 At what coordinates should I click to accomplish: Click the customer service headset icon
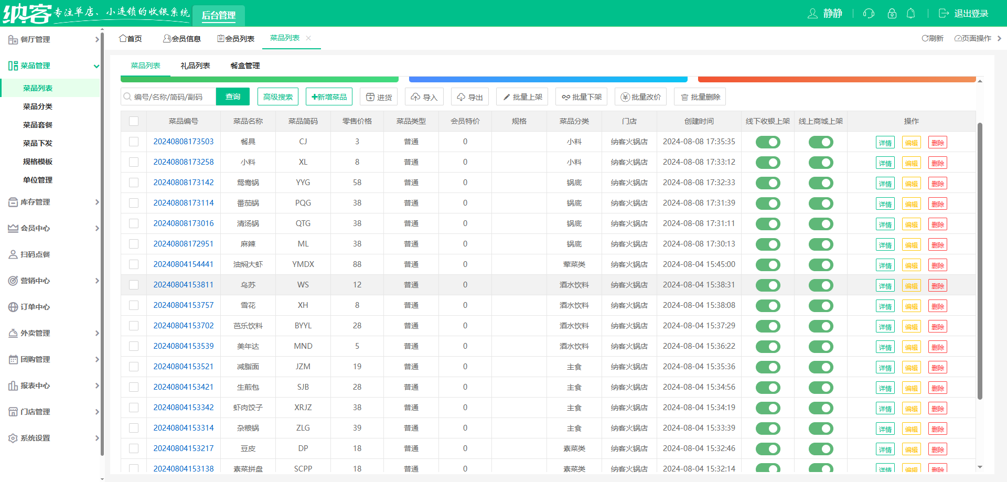point(869,14)
